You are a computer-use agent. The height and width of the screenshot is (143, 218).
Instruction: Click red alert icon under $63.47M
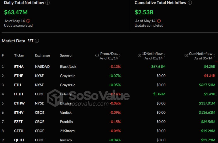click(x=28, y=21)
